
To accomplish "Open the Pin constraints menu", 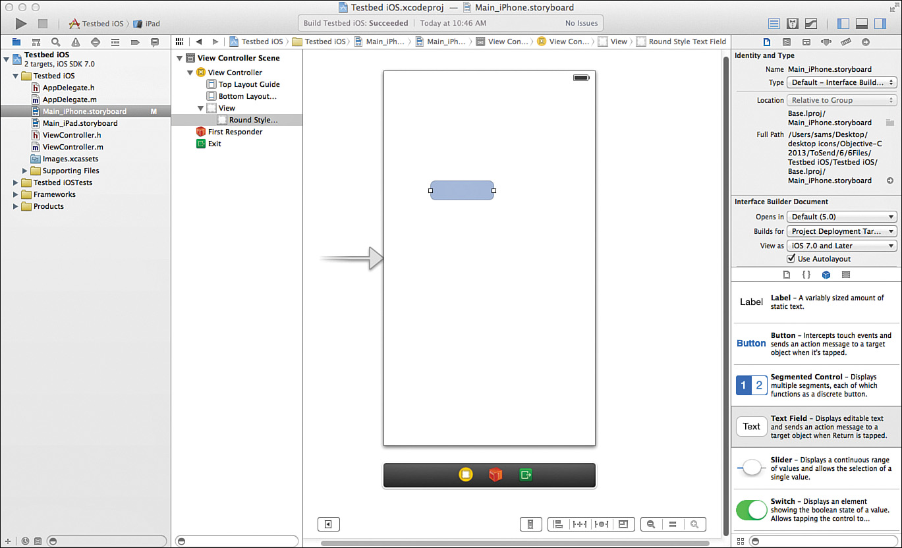I will tap(580, 524).
